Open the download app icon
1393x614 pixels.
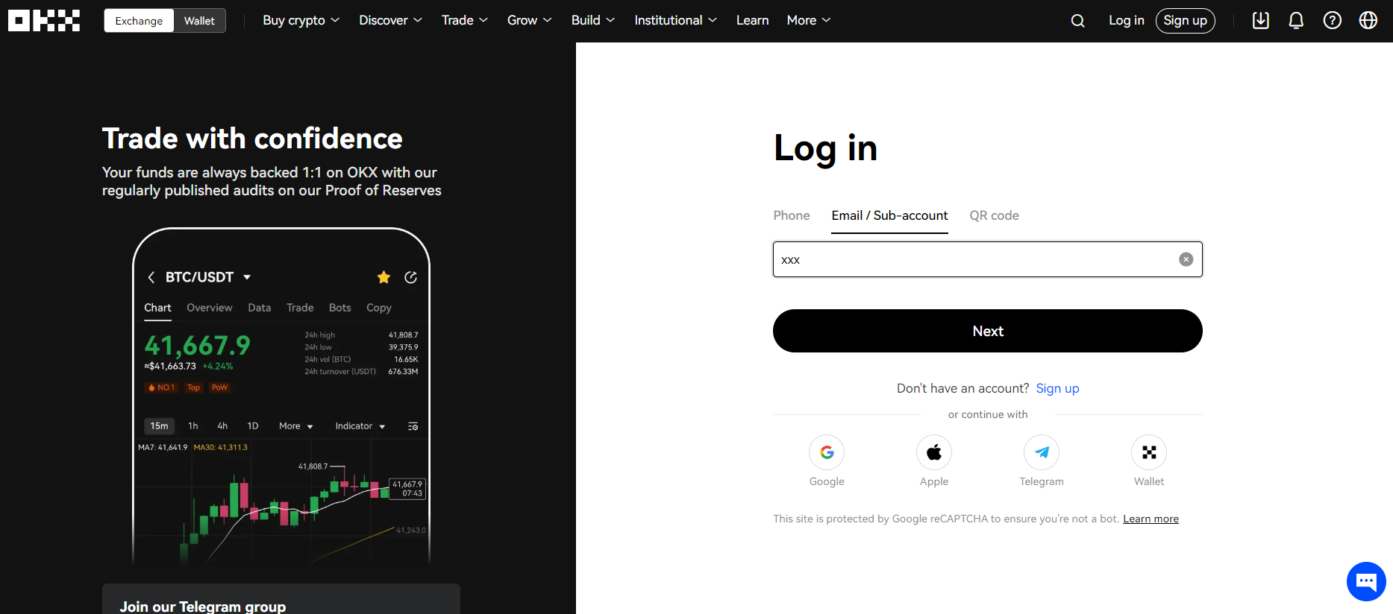click(x=1260, y=21)
